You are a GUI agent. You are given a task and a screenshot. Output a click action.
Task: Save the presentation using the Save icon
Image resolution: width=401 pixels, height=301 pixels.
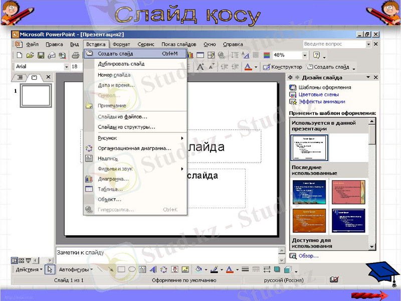42,56
